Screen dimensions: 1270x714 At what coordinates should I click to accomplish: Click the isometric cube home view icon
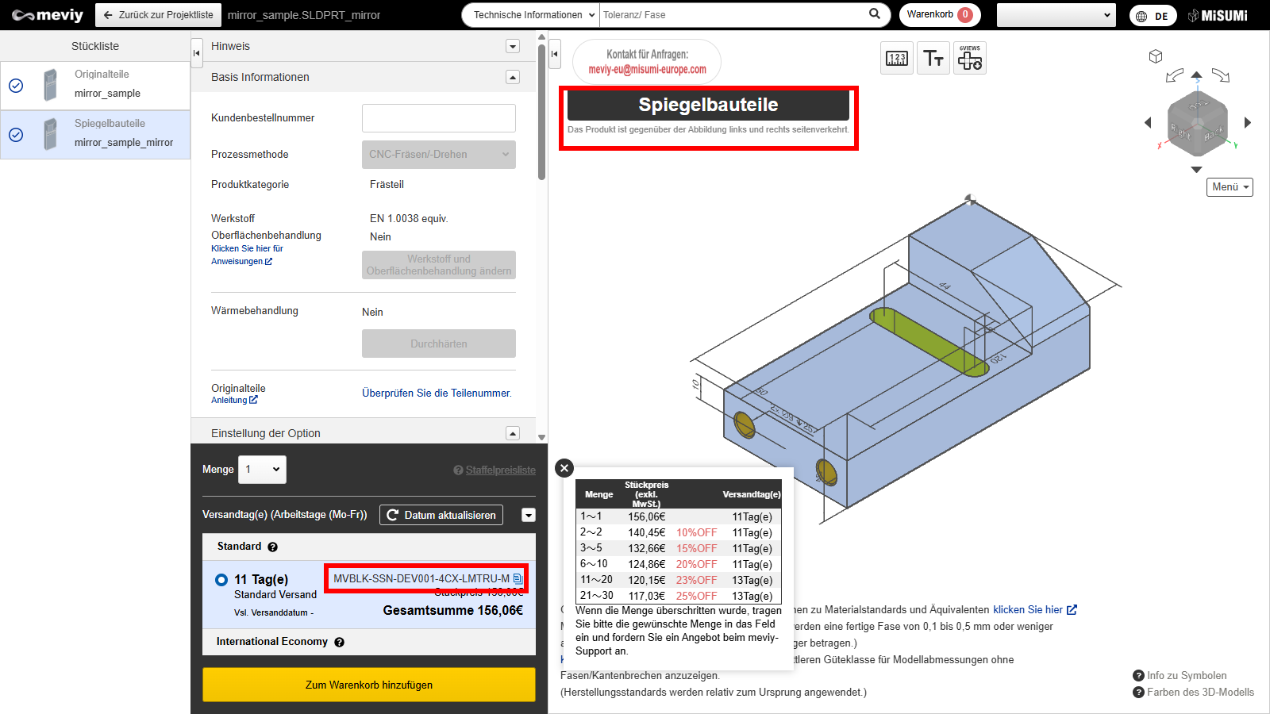[x=1156, y=56]
